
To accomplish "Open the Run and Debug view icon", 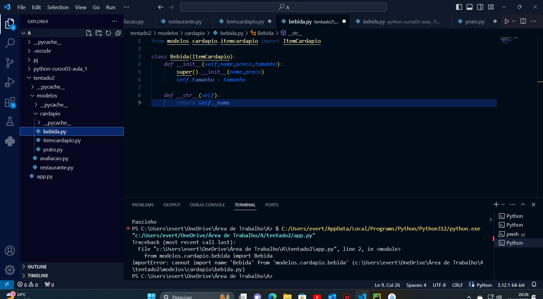I will point(10,82).
